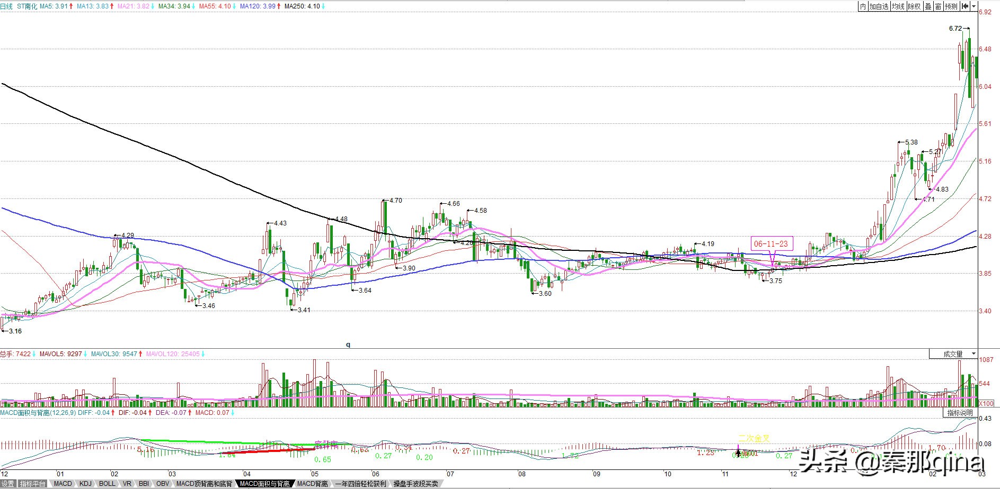The image size is (1000, 489).
Task: Click the small q marker below chart
Action: point(348,345)
